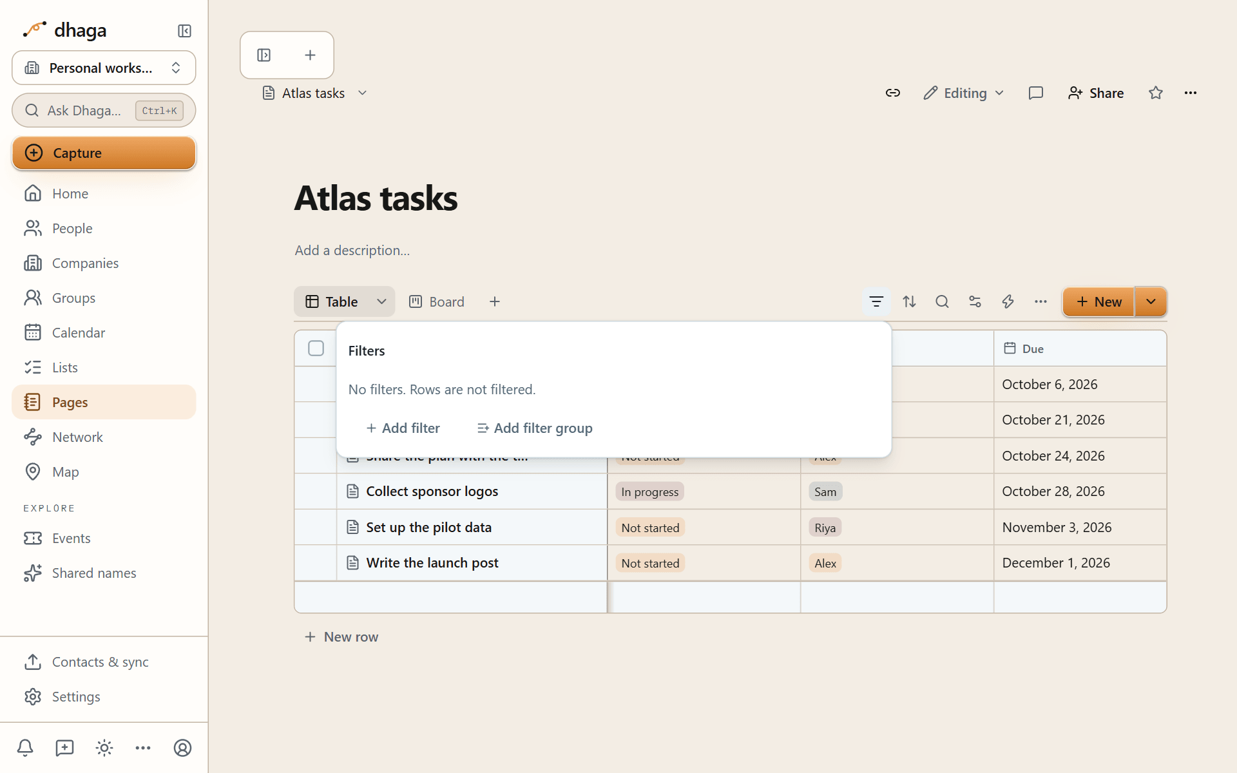Add a new tab with plus icon
The image size is (1237, 773).
[x=310, y=55]
